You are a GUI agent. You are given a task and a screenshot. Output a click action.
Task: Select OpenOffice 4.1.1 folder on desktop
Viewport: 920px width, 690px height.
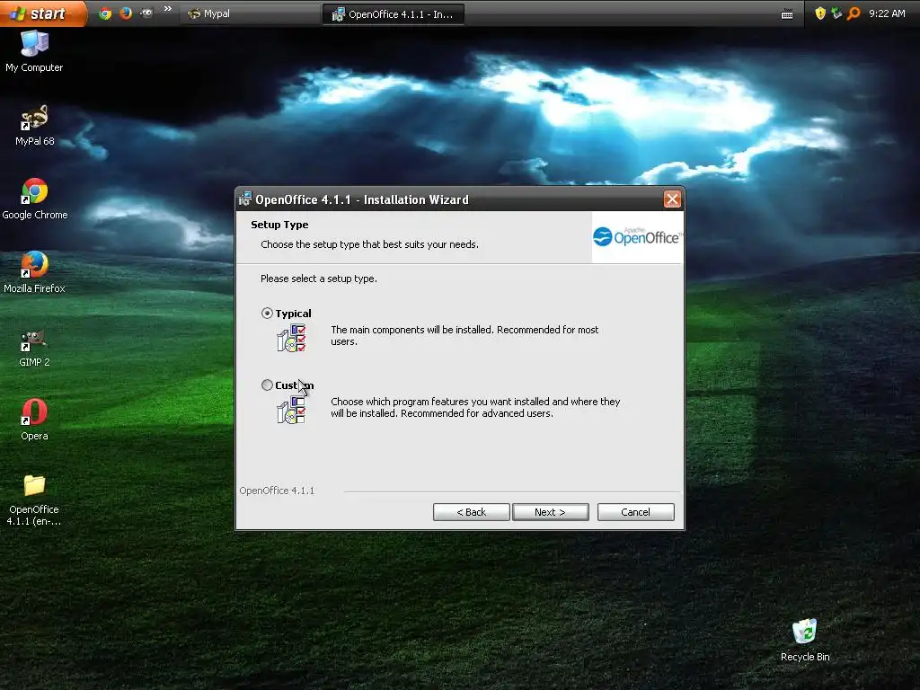click(x=35, y=500)
